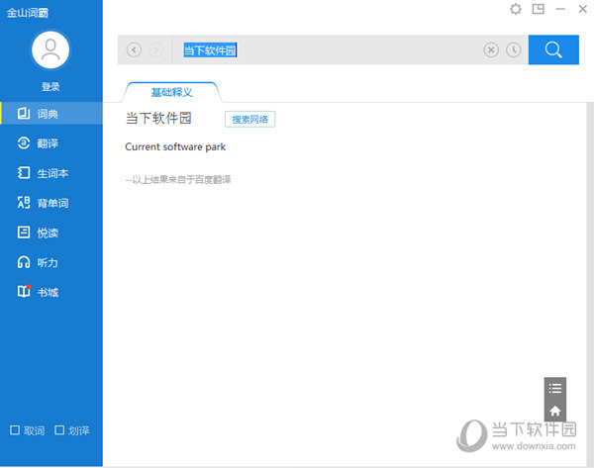Click the blue magnifier search button
This screenshot has height=468, width=594.
(553, 49)
